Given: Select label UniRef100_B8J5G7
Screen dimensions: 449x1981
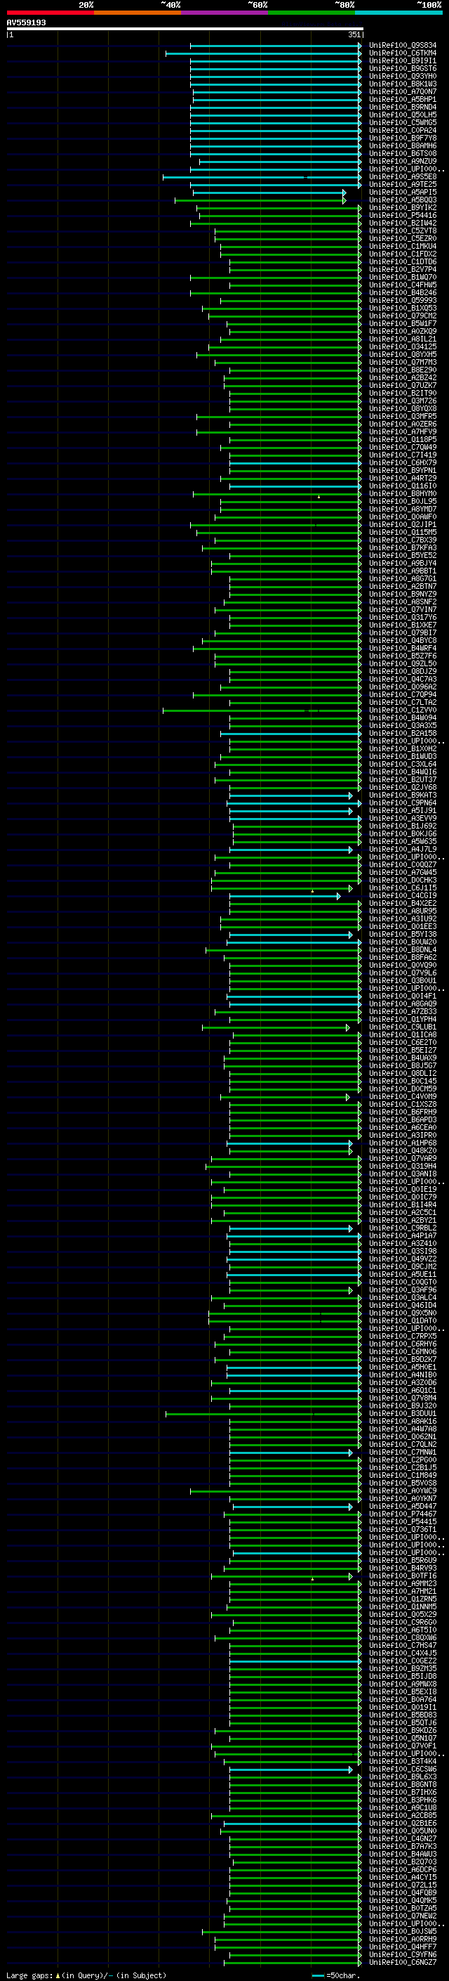Looking at the screenshot, I should point(403,1066).
